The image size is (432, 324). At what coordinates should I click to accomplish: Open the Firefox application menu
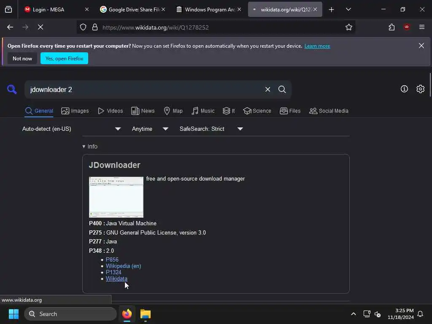[422, 27]
